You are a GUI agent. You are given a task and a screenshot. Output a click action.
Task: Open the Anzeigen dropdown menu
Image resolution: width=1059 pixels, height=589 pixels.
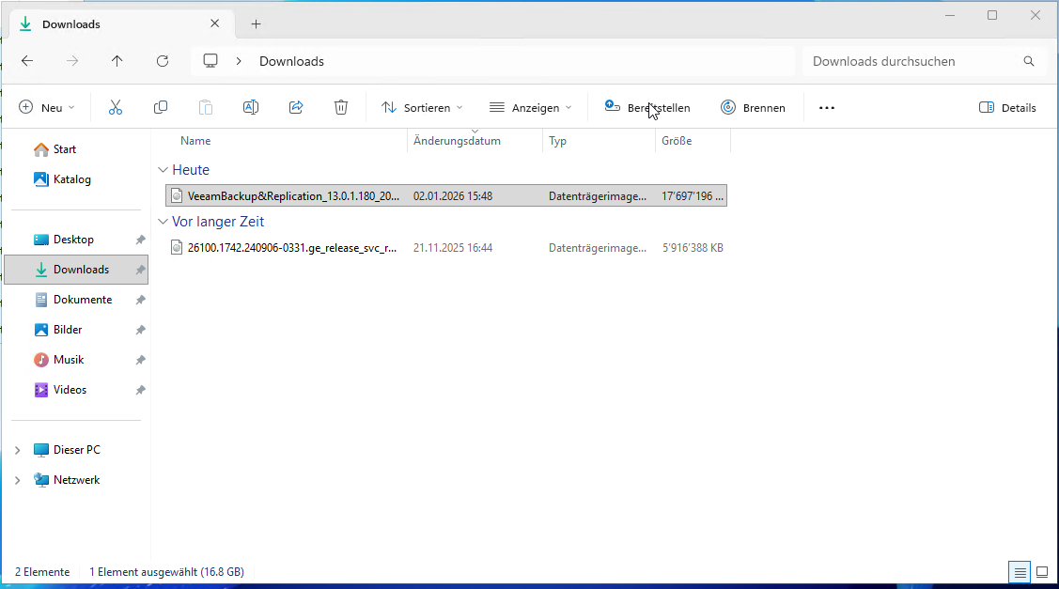click(530, 108)
